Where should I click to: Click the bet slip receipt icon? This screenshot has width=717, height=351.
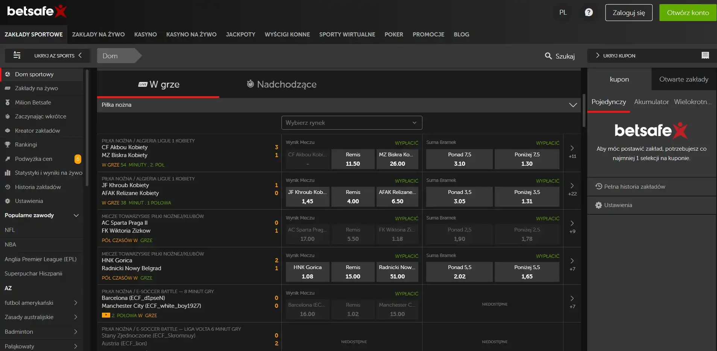705,56
